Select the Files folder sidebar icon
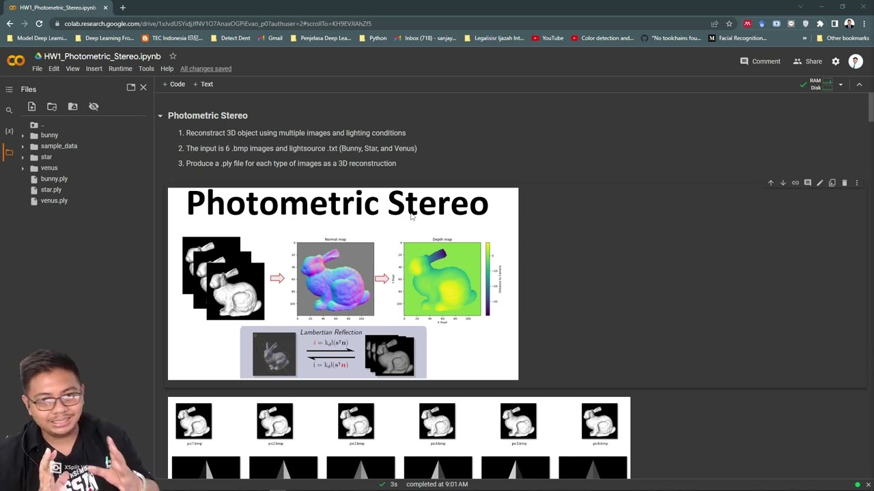The width and height of the screenshot is (874, 491). pyautogui.click(x=9, y=152)
